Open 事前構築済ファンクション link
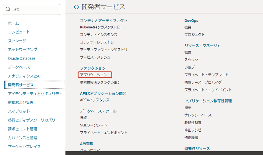Image resolution: width=263 pixels, height=155 pixels. tap(100, 82)
